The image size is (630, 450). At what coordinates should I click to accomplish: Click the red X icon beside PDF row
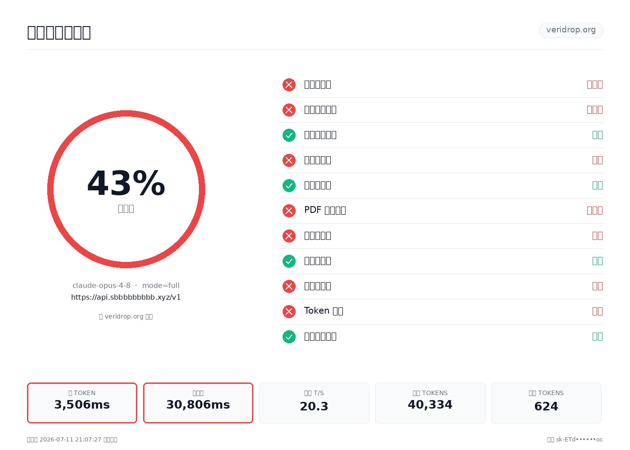coord(289,211)
